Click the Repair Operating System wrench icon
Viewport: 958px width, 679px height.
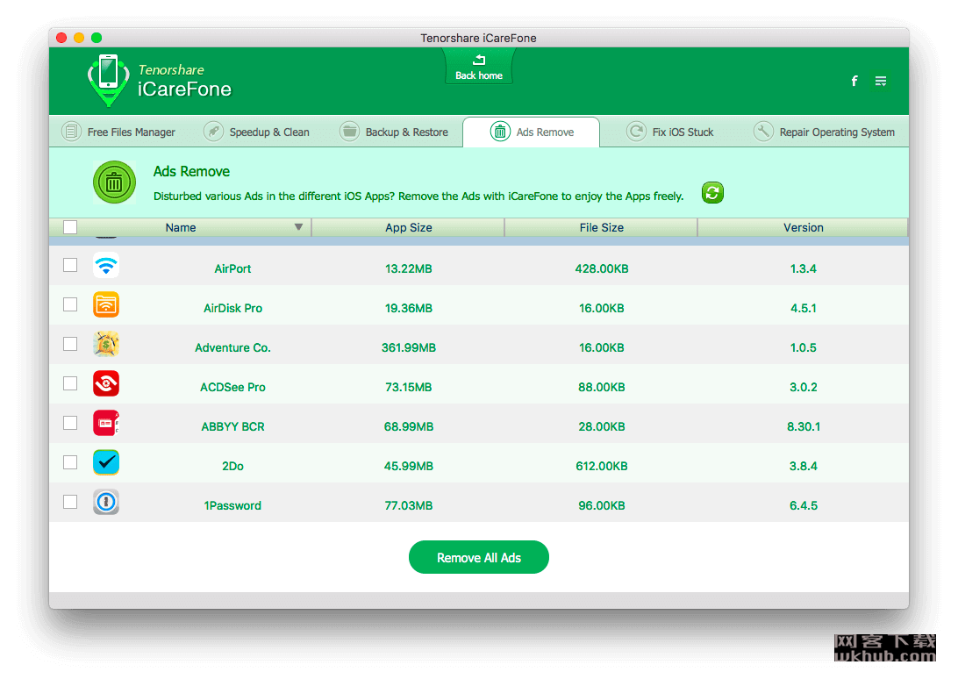pos(763,132)
